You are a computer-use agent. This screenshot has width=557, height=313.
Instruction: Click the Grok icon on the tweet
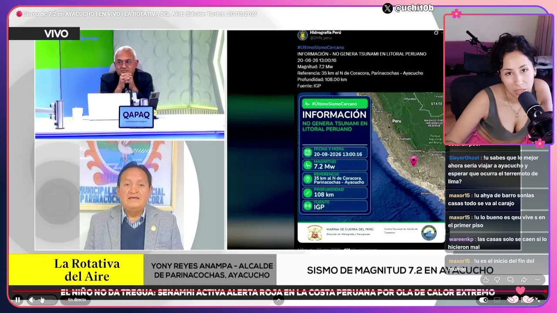pos(436,33)
